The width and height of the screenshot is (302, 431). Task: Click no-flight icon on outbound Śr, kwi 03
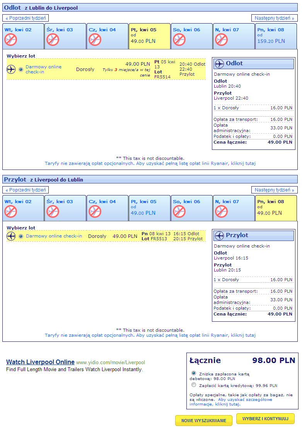pos(53,39)
